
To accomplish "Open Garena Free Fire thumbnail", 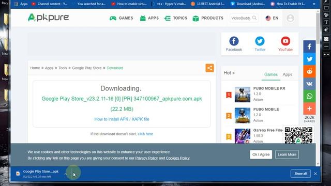I will pos(243,136).
